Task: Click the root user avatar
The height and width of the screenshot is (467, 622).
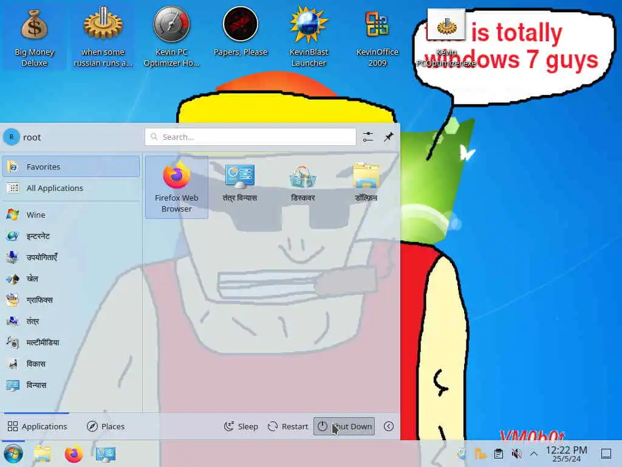Action: tap(12, 137)
